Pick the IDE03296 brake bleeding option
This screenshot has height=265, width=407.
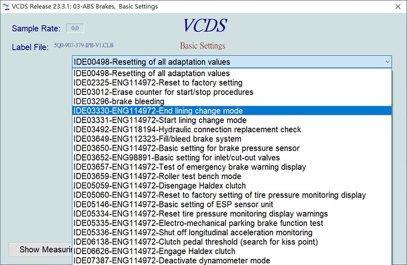(232, 102)
